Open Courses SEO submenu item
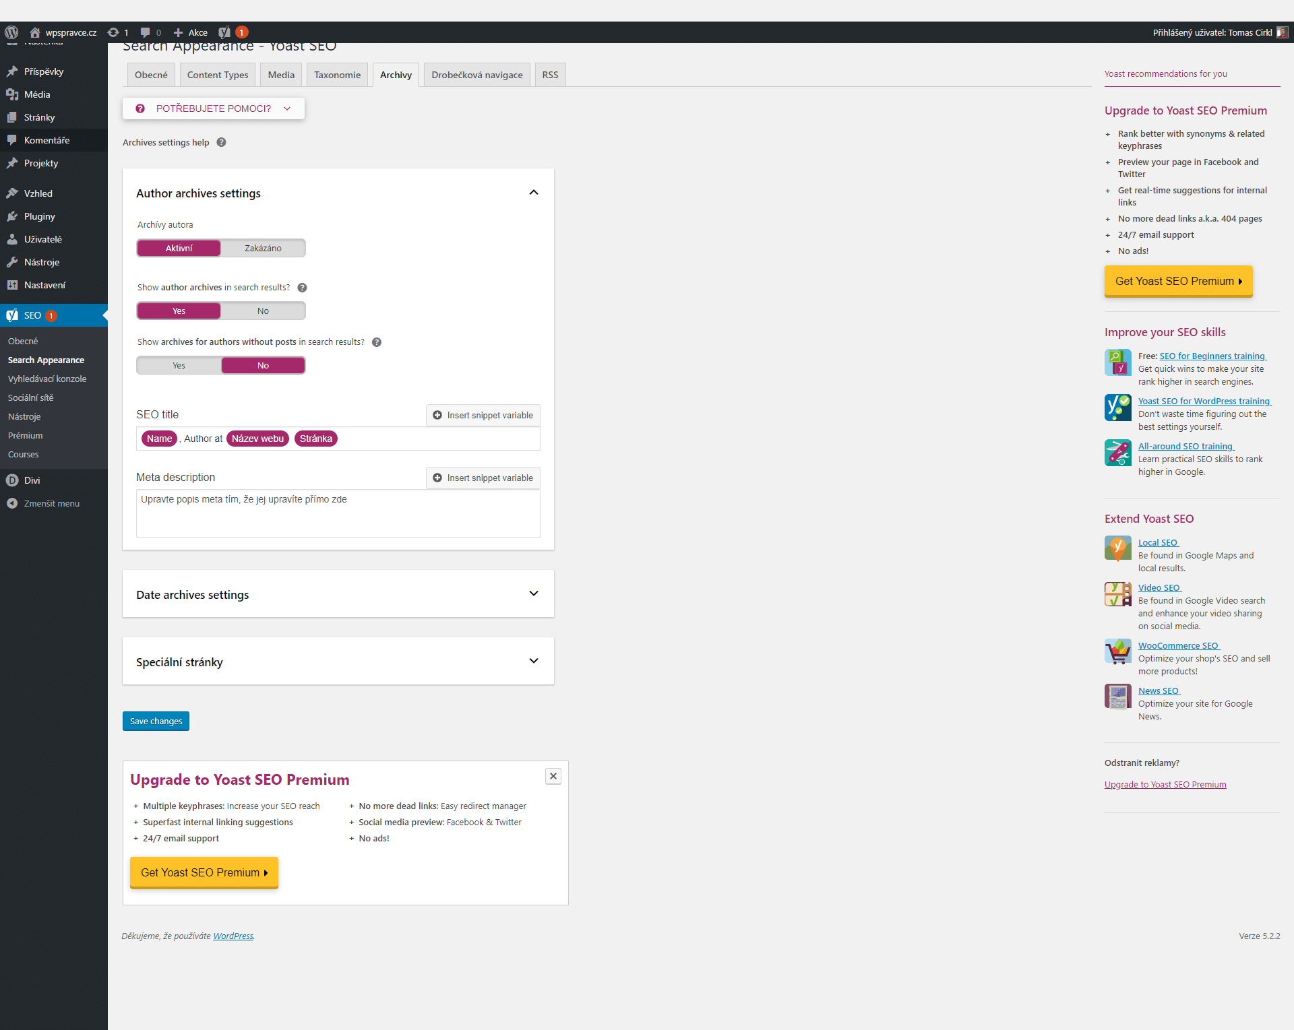This screenshot has height=1030, width=1294. [24, 454]
